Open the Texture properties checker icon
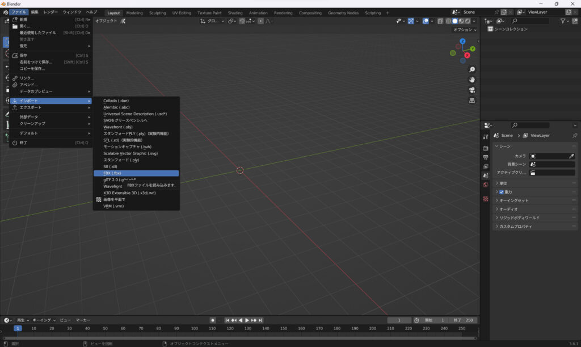Viewport: 581px width, 347px height. [486, 199]
